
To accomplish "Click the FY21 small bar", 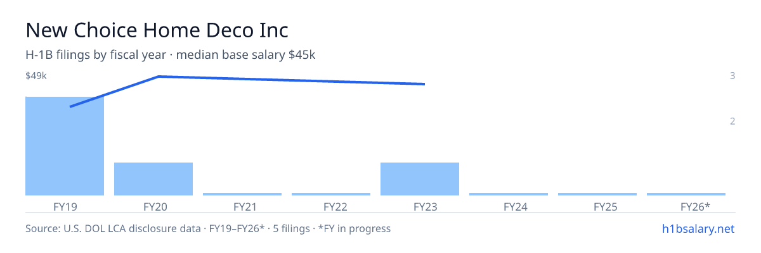I will (242, 194).
